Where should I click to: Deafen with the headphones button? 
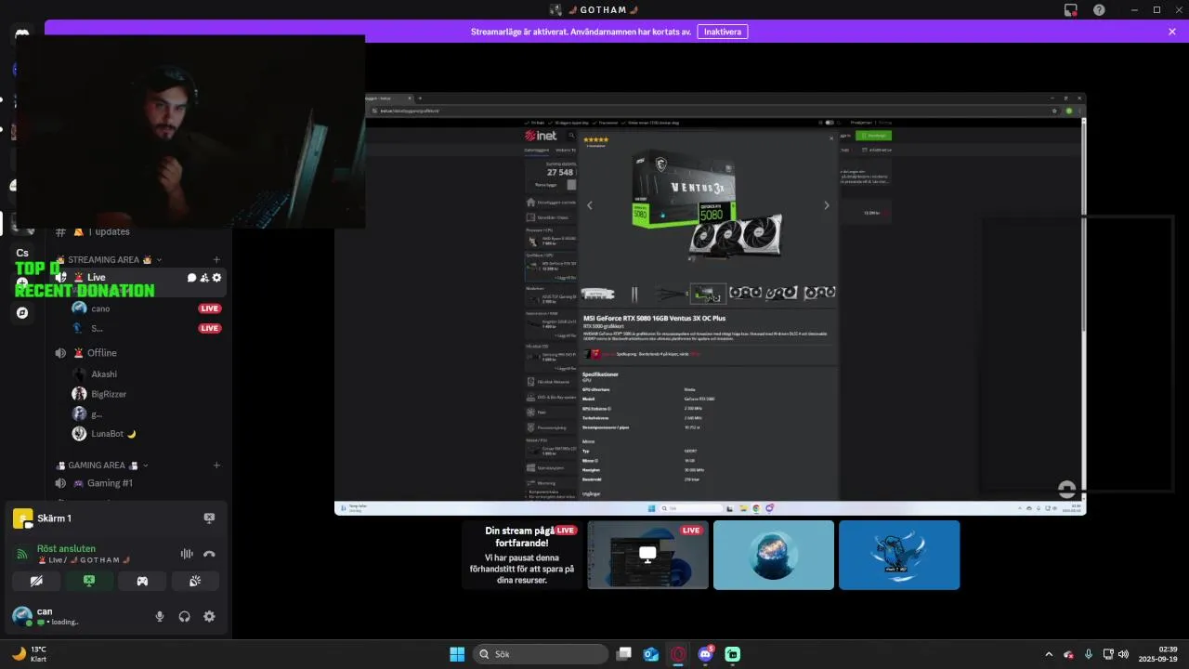(x=184, y=616)
